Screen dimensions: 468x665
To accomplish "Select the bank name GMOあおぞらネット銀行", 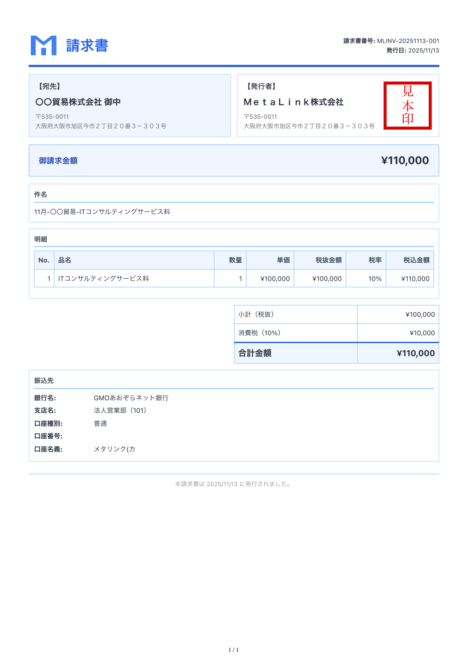I will (x=131, y=398).
